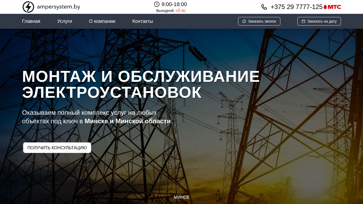
Task: Click the Заказать на дату button label
Action: pyautogui.click(x=322, y=21)
